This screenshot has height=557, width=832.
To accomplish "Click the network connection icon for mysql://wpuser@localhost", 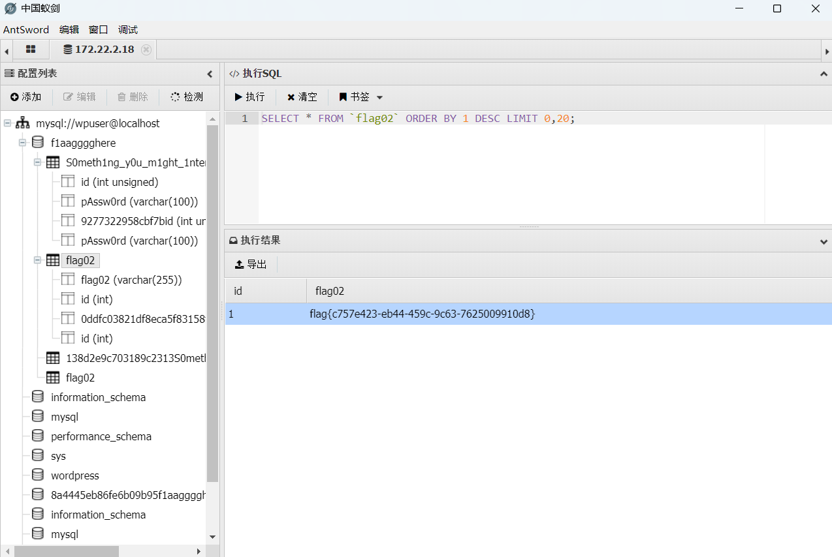I will 23,123.
